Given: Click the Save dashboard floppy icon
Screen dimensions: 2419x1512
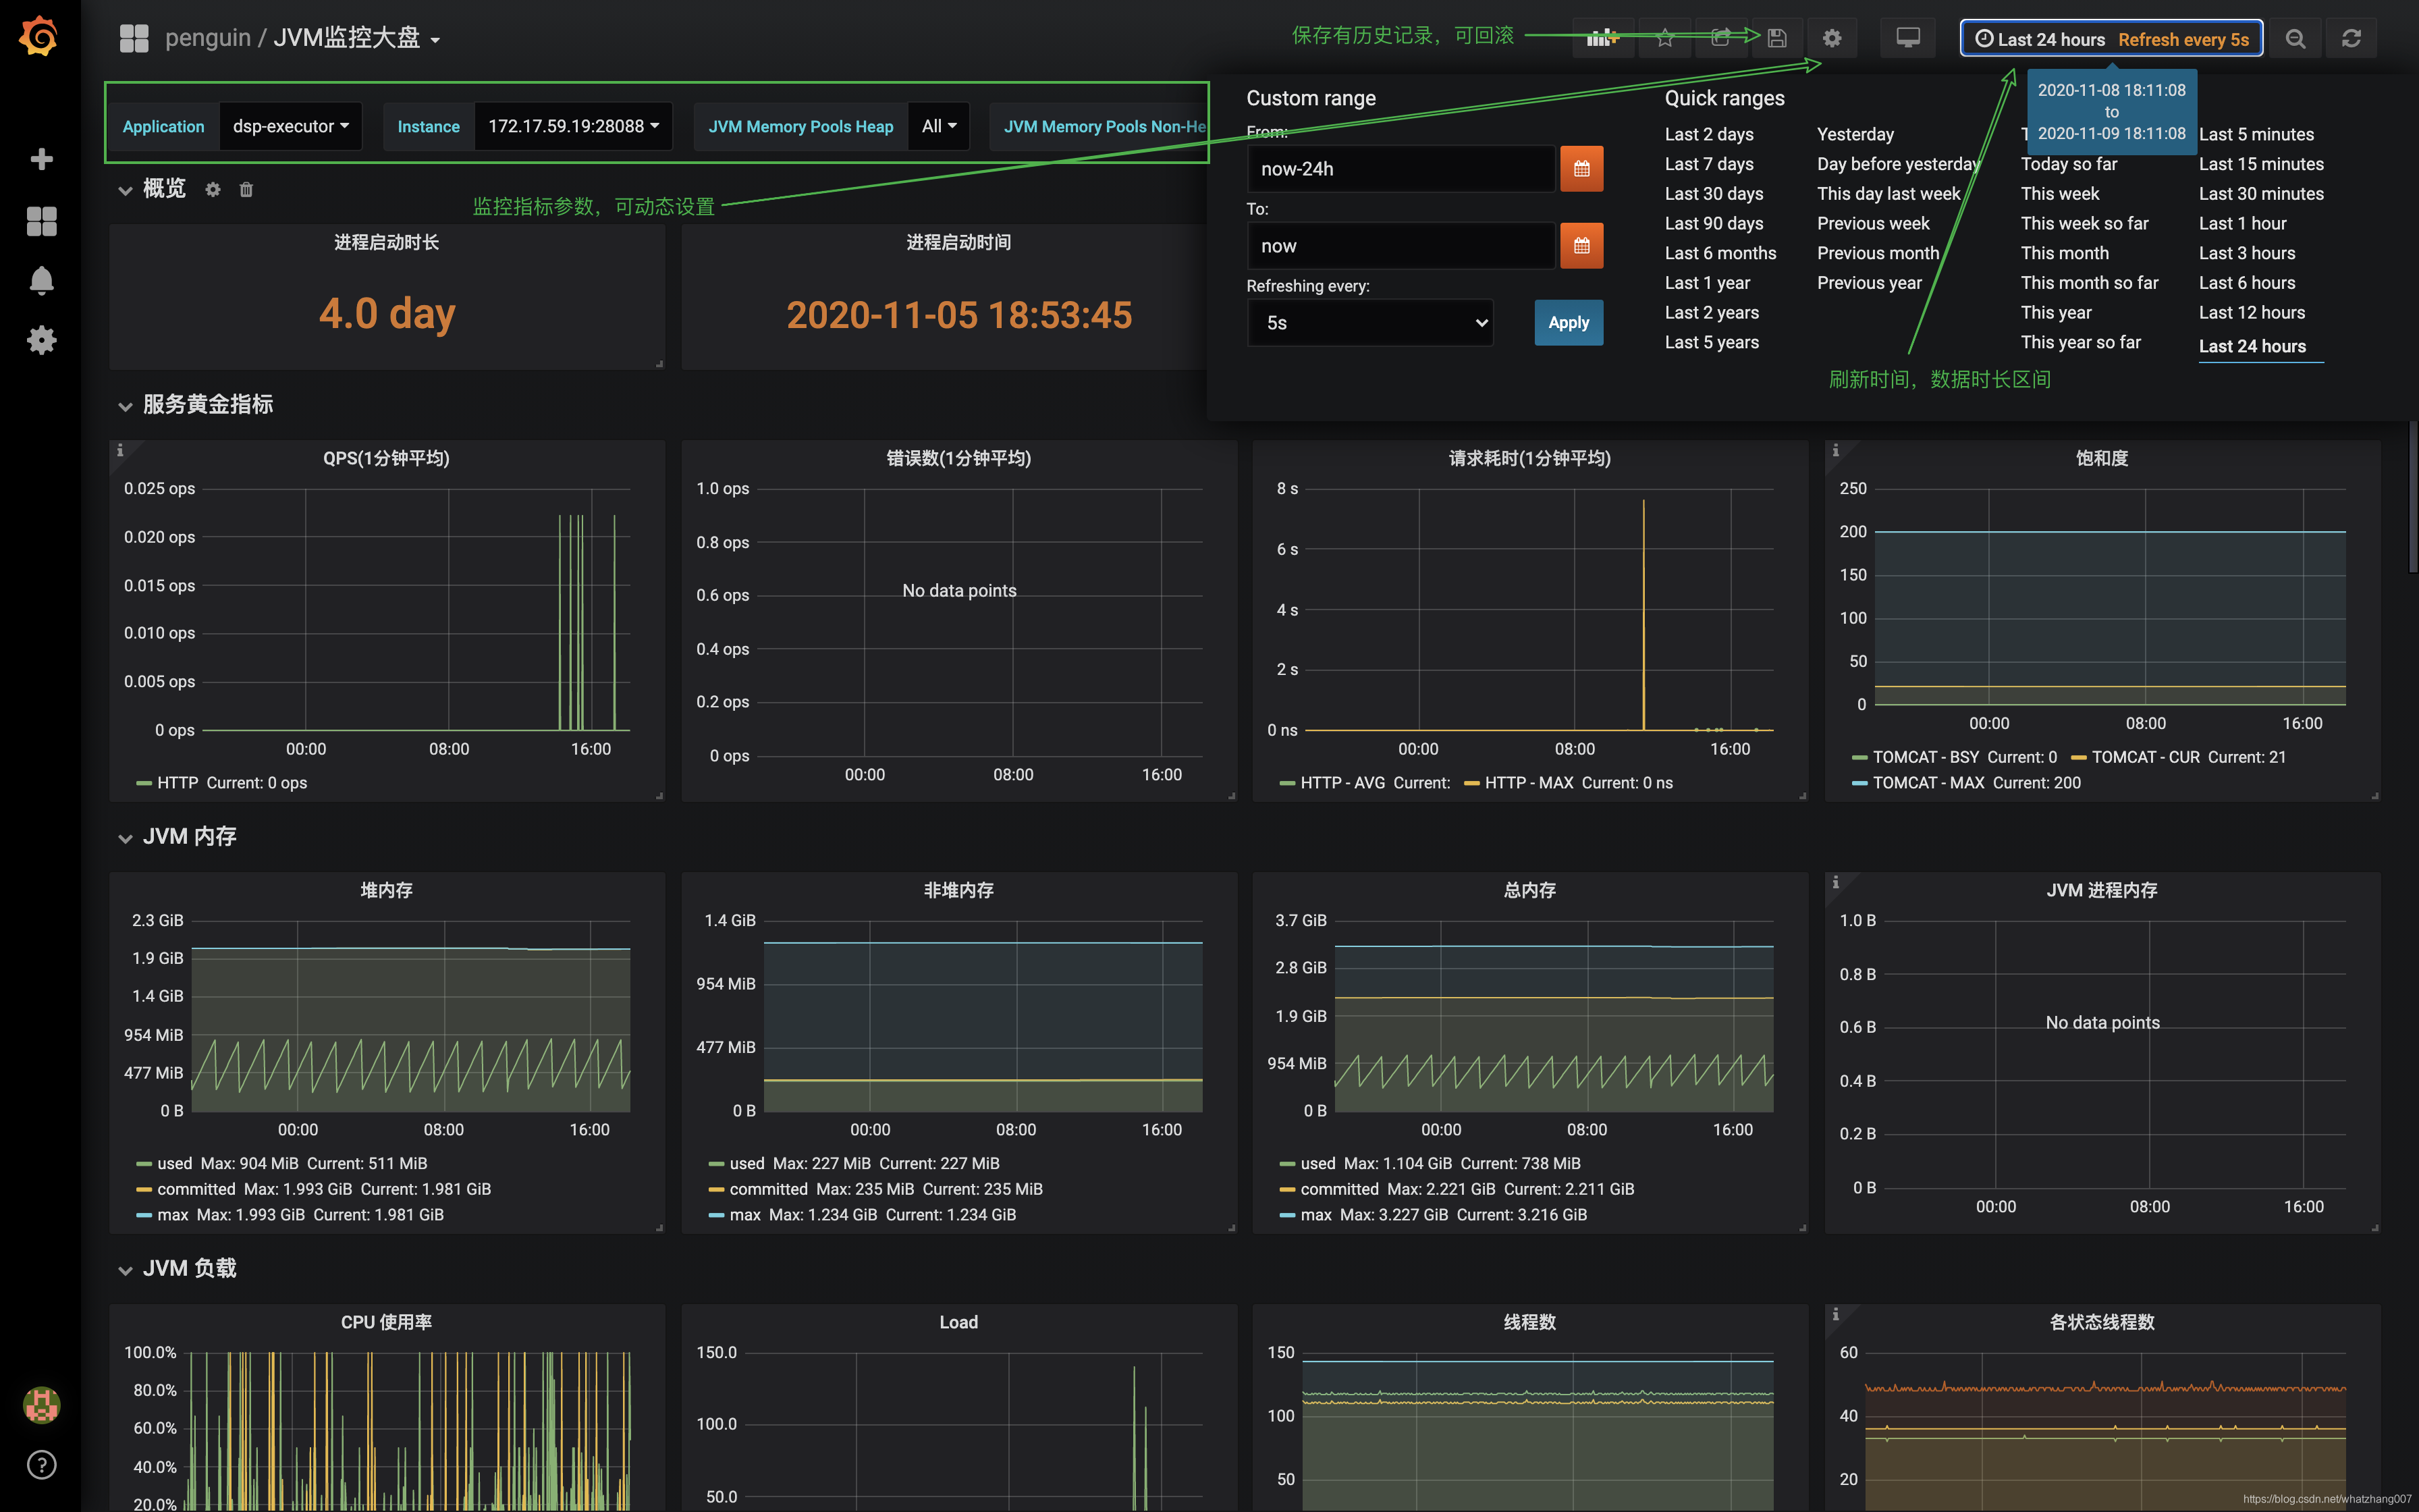Looking at the screenshot, I should pyautogui.click(x=1776, y=38).
